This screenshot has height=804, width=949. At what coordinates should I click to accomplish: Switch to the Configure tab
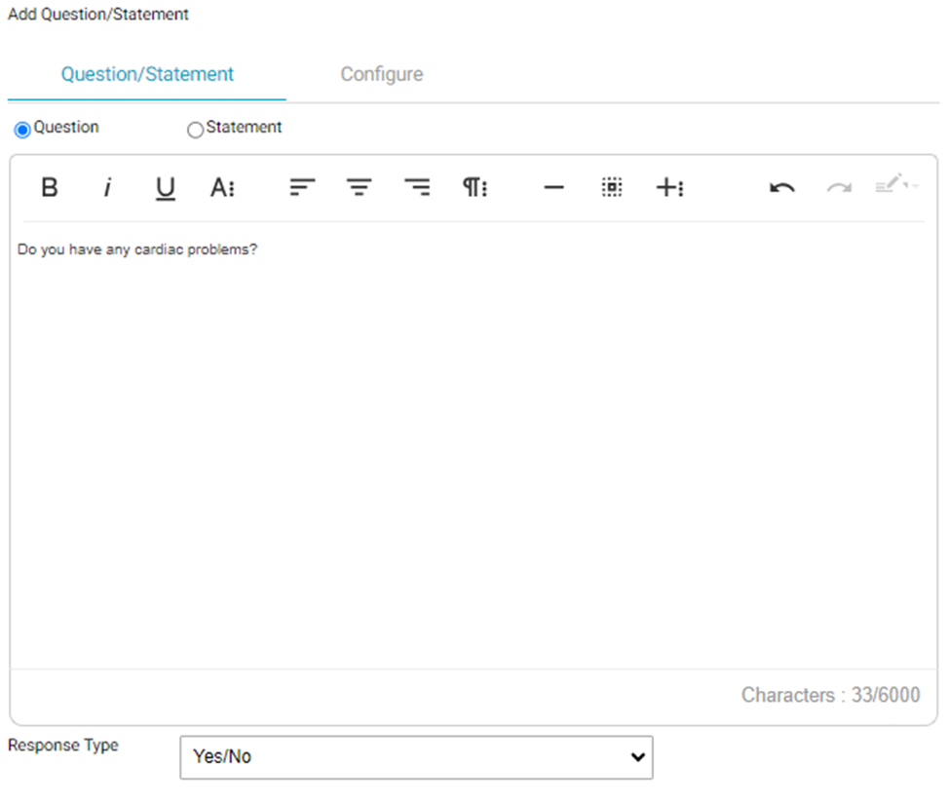tap(381, 74)
